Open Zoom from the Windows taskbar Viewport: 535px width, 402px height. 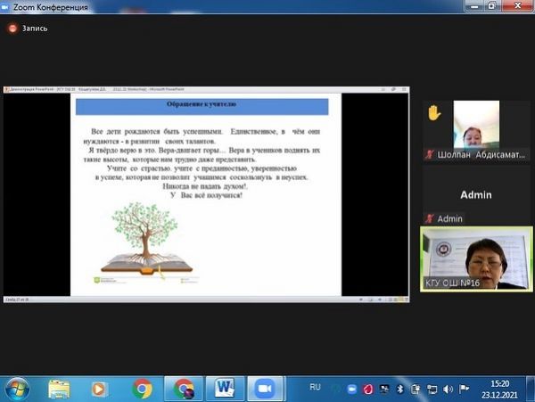pyautogui.click(x=264, y=388)
